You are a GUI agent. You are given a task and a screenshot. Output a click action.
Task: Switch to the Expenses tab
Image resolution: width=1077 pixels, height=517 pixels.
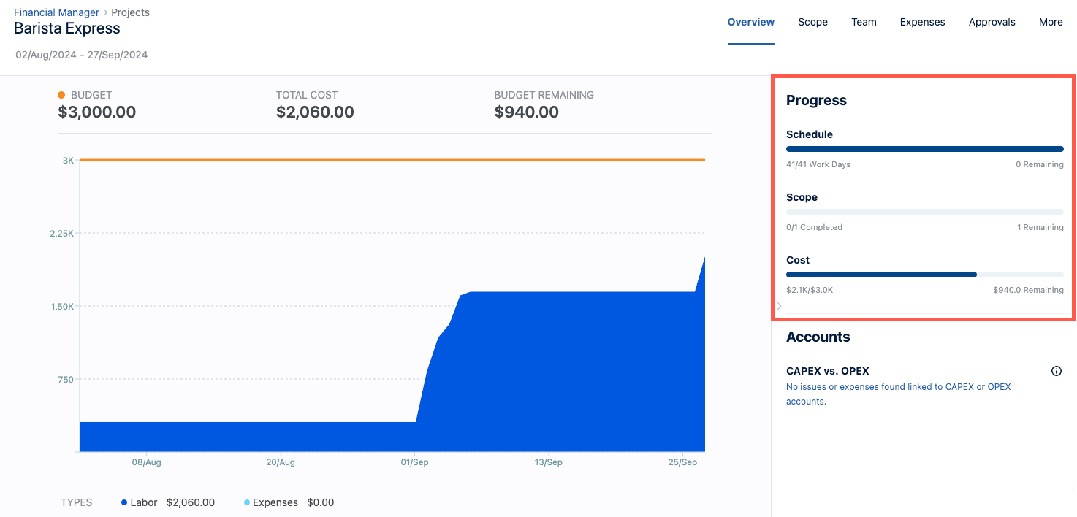click(922, 22)
